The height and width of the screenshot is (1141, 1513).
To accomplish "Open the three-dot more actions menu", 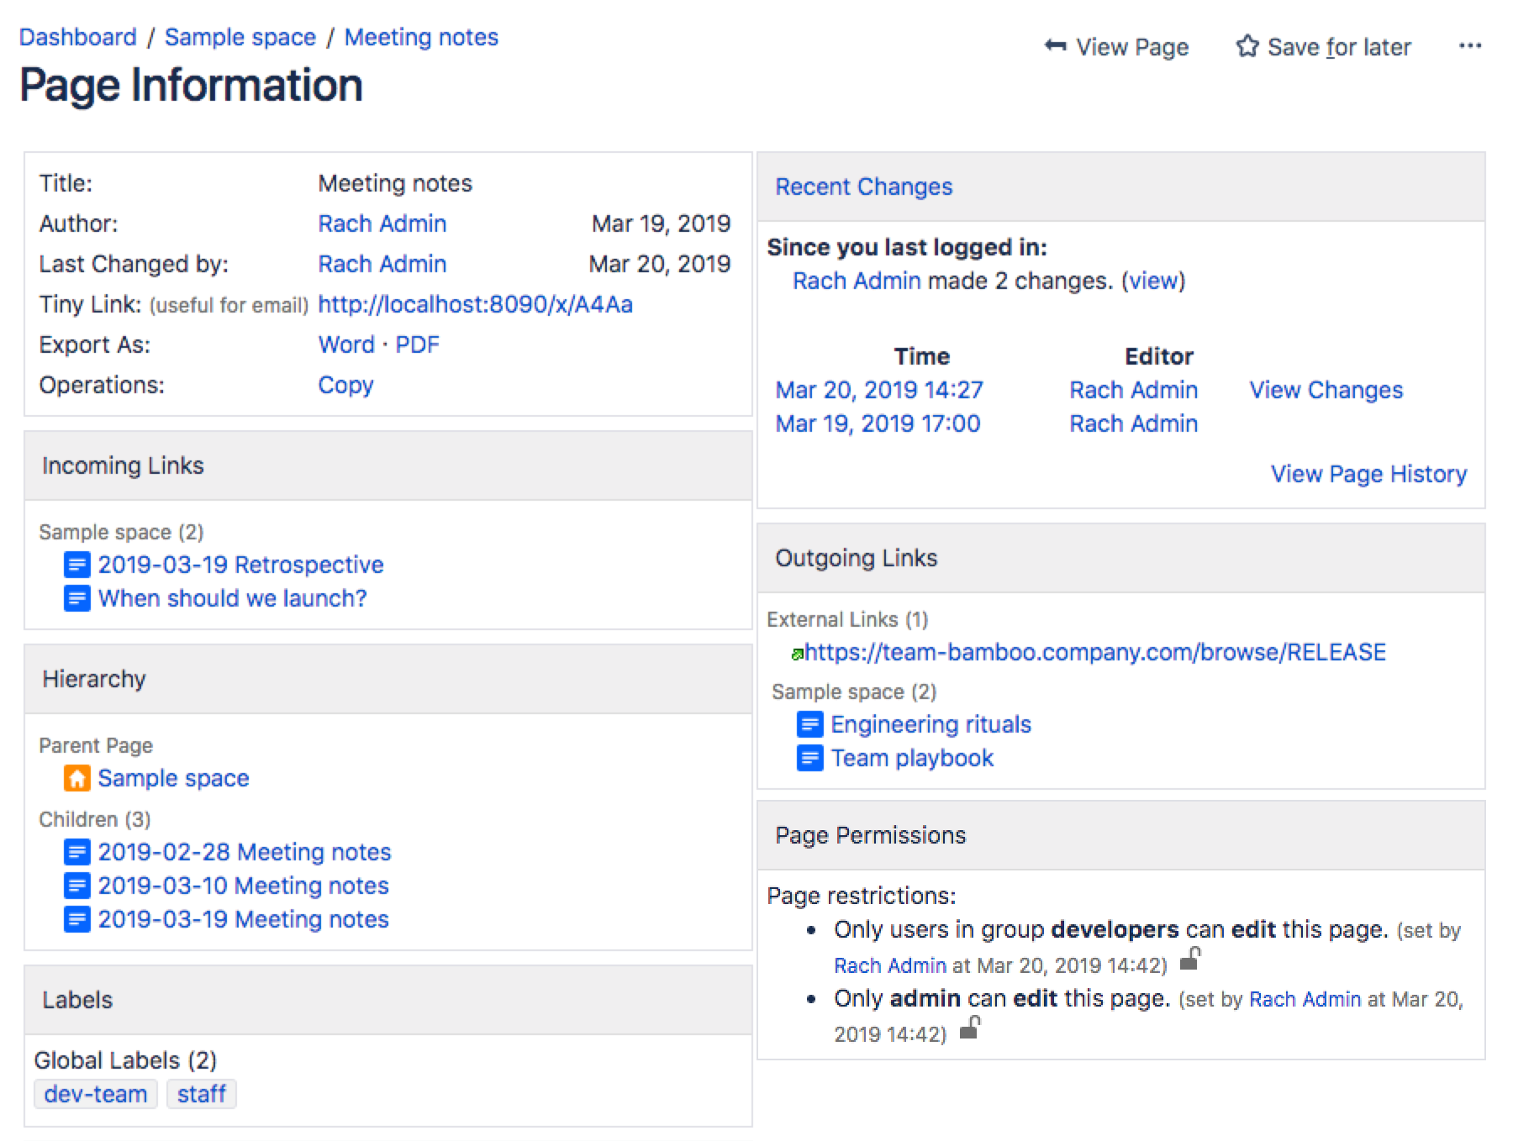I will 1469,45.
